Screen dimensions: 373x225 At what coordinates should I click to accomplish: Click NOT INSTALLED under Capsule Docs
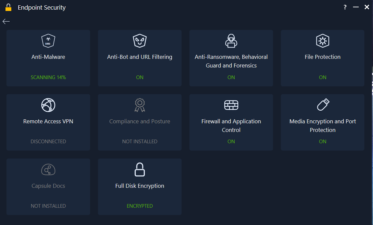point(48,206)
